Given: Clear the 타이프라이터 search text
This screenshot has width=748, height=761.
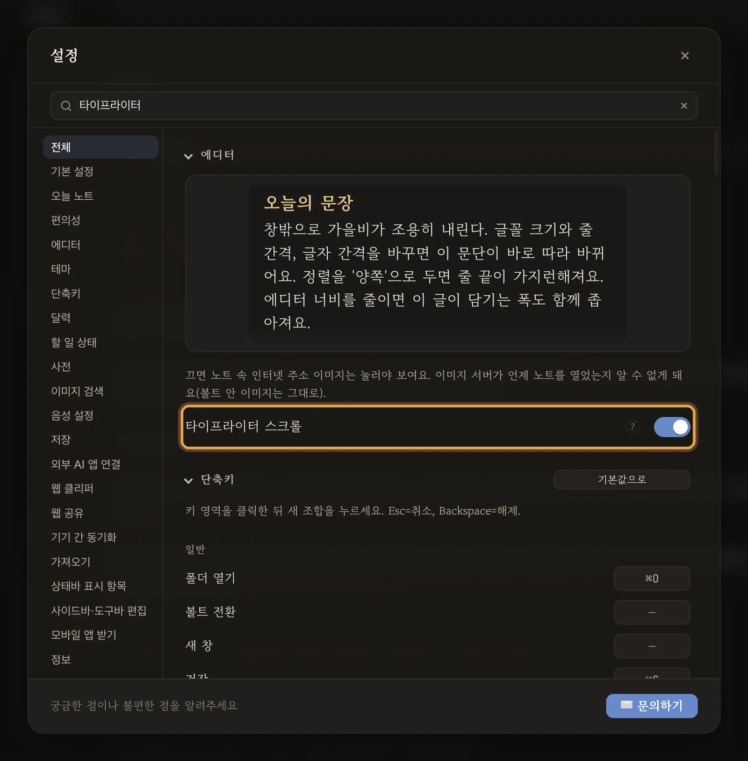Looking at the screenshot, I should click(x=683, y=106).
